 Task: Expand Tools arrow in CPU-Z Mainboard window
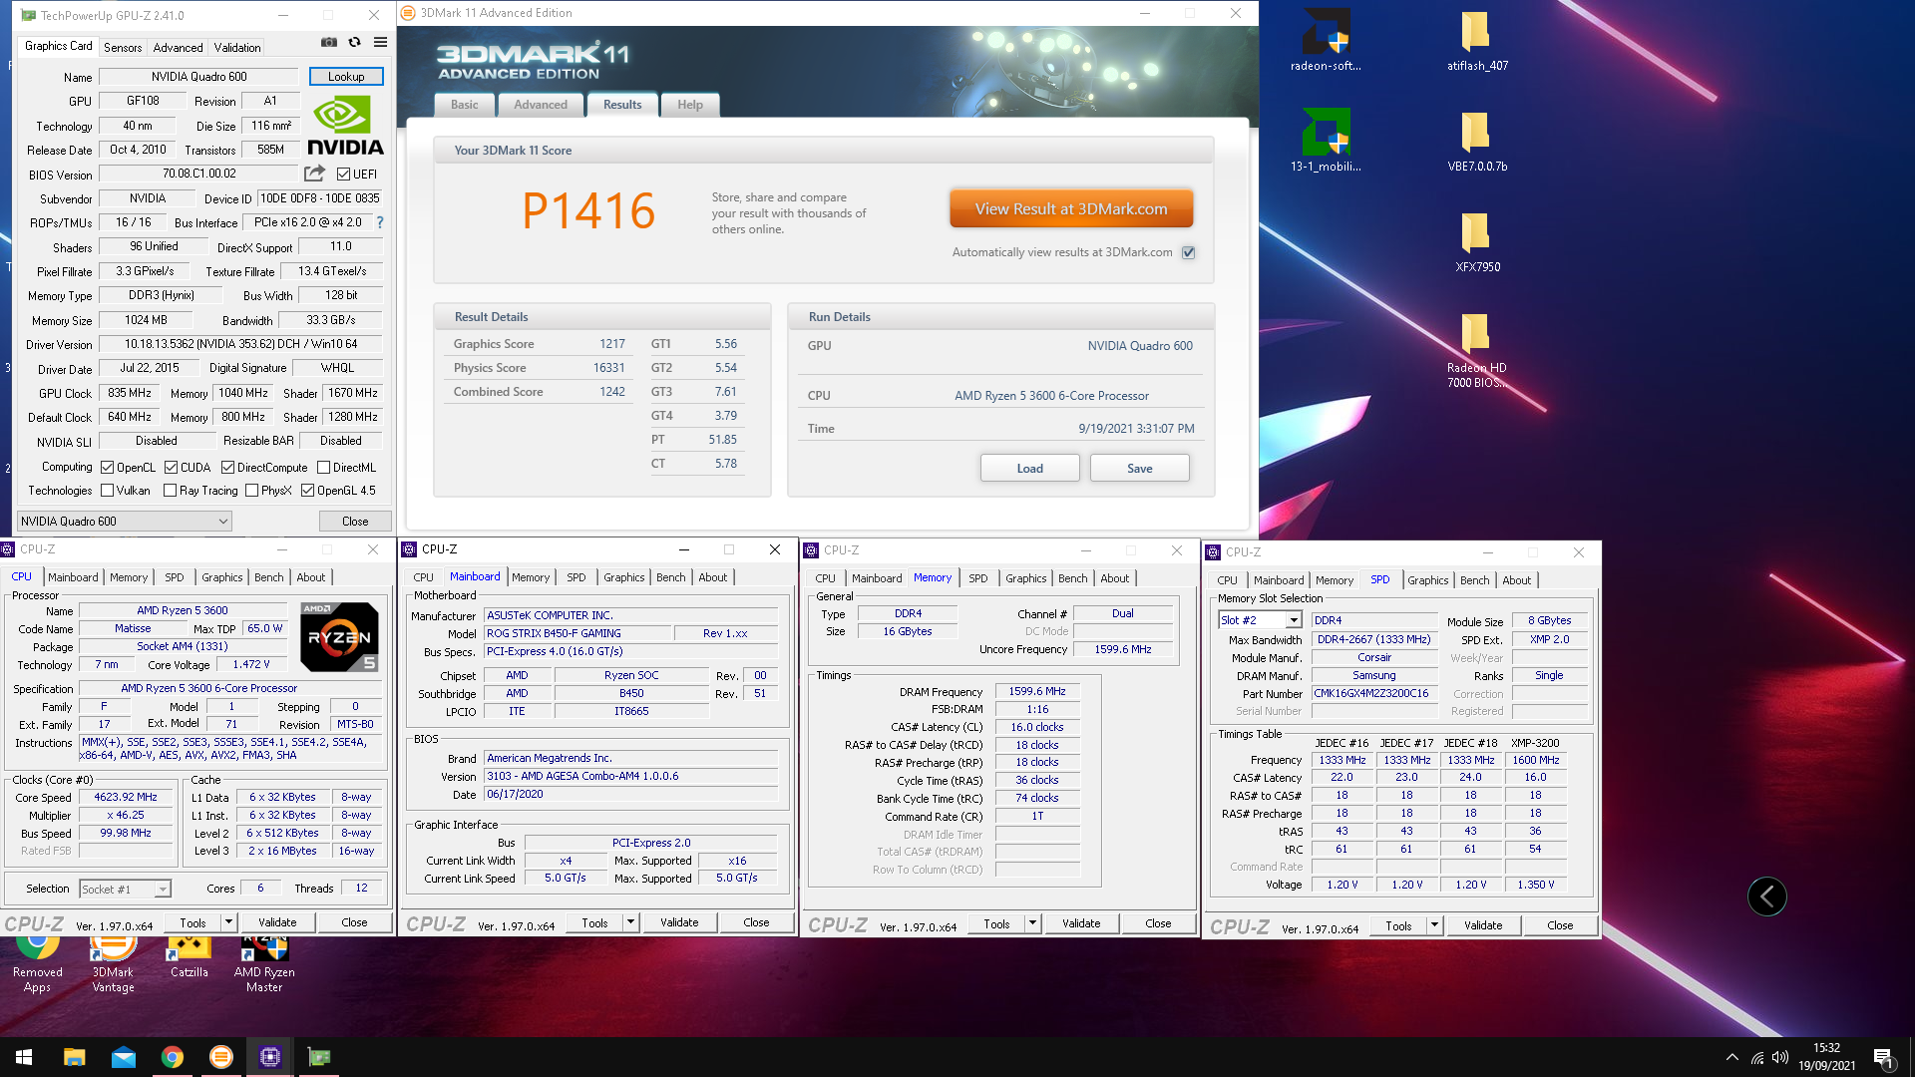click(x=630, y=922)
